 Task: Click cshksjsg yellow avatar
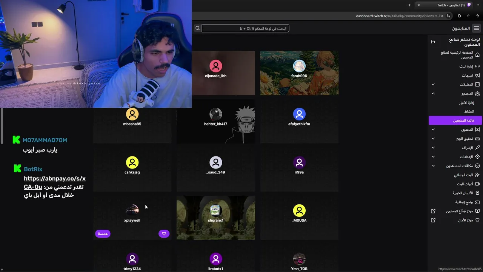tap(132, 162)
